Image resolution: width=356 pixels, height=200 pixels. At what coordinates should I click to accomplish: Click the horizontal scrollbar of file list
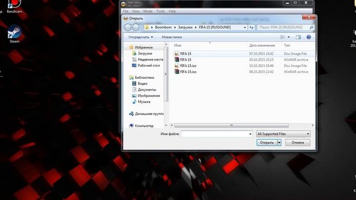(x=231, y=126)
